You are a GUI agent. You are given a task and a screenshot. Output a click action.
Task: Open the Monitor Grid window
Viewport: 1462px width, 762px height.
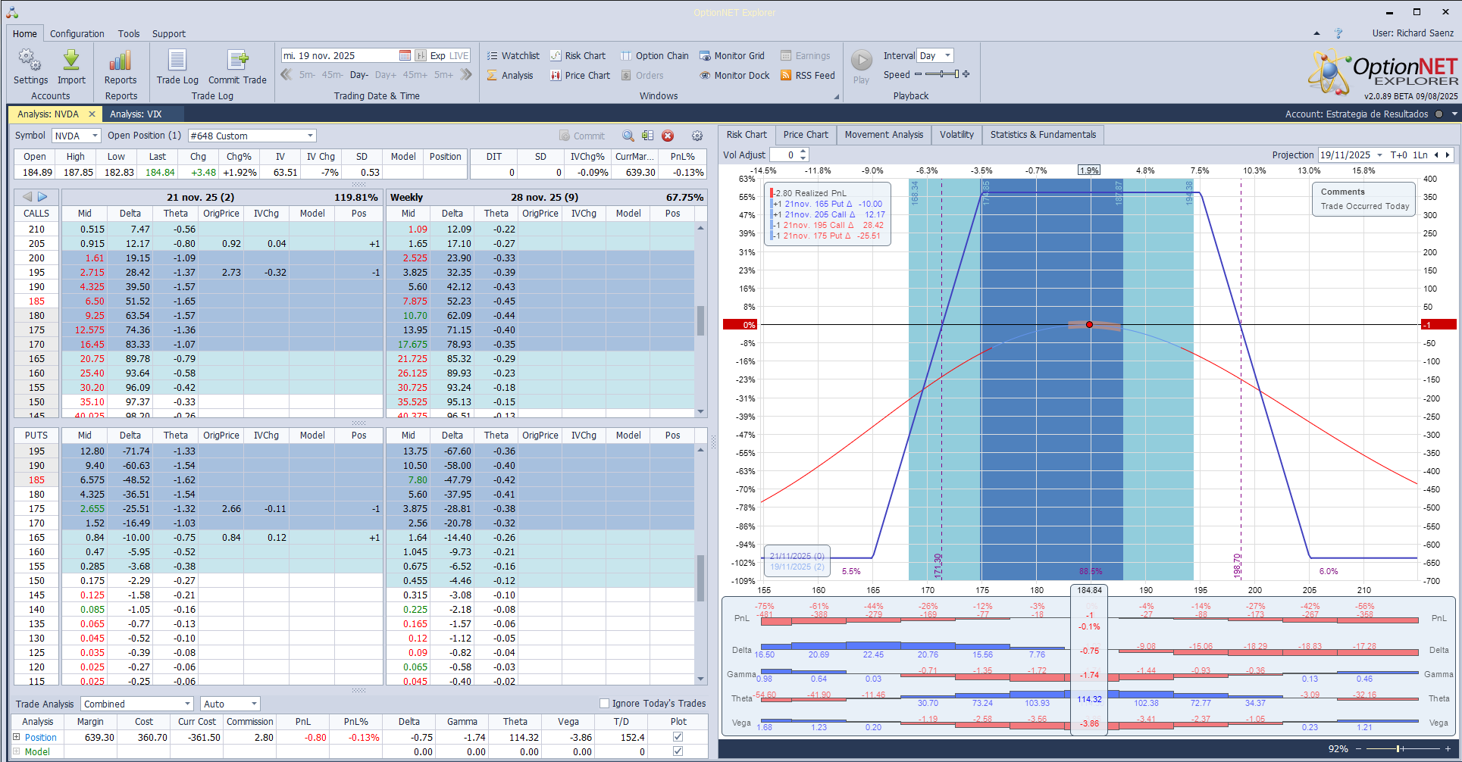pyautogui.click(x=731, y=55)
